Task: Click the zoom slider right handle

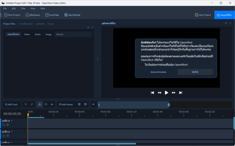Action: click(x=169, y=105)
